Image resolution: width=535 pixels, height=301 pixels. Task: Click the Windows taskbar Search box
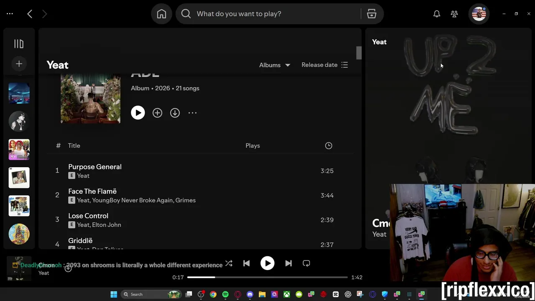pyautogui.click(x=151, y=294)
